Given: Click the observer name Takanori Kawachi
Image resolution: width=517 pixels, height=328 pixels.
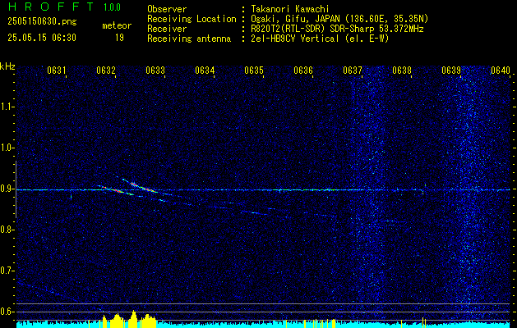Looking at the screenshot, I should [289, 9].
